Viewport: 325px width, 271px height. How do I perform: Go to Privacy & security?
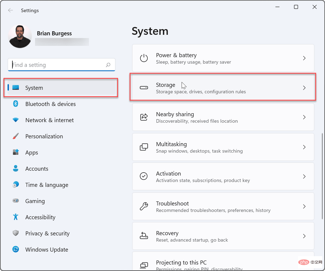coord(62,233)
